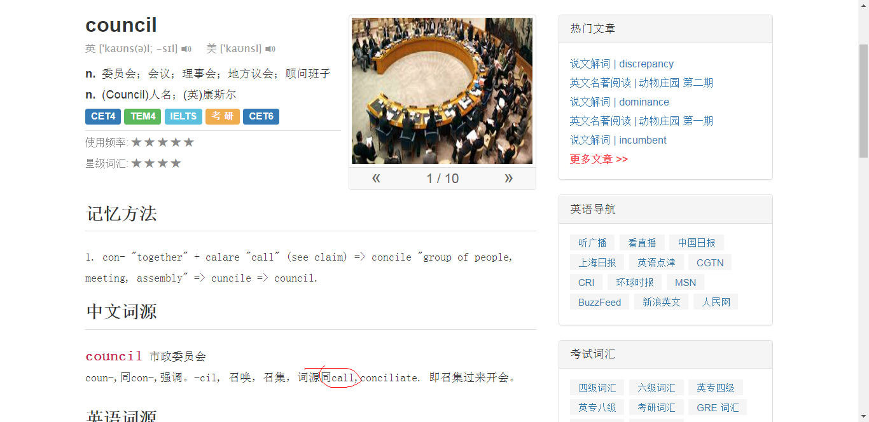Viewport: 869px width, 422px height.
Task: Open the 说文解词 incumbent article
Action: [618, 140]
